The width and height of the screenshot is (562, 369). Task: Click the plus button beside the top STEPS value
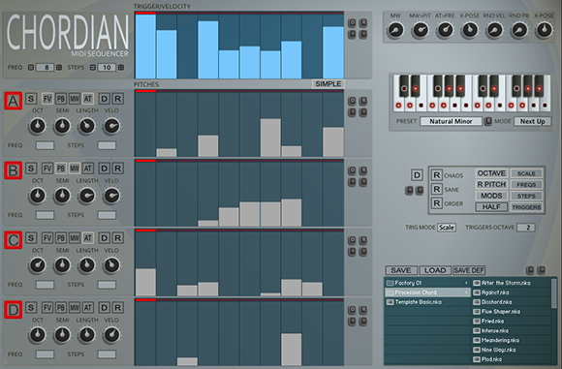pos(121,68)
